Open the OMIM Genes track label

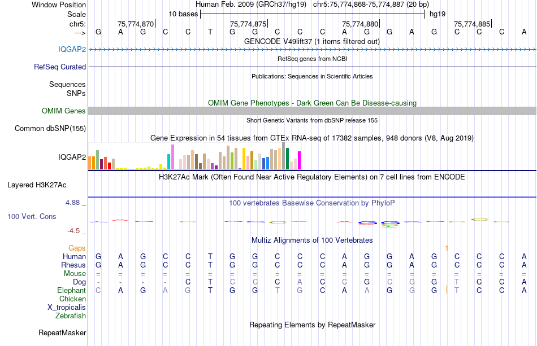tap(64, 111)
